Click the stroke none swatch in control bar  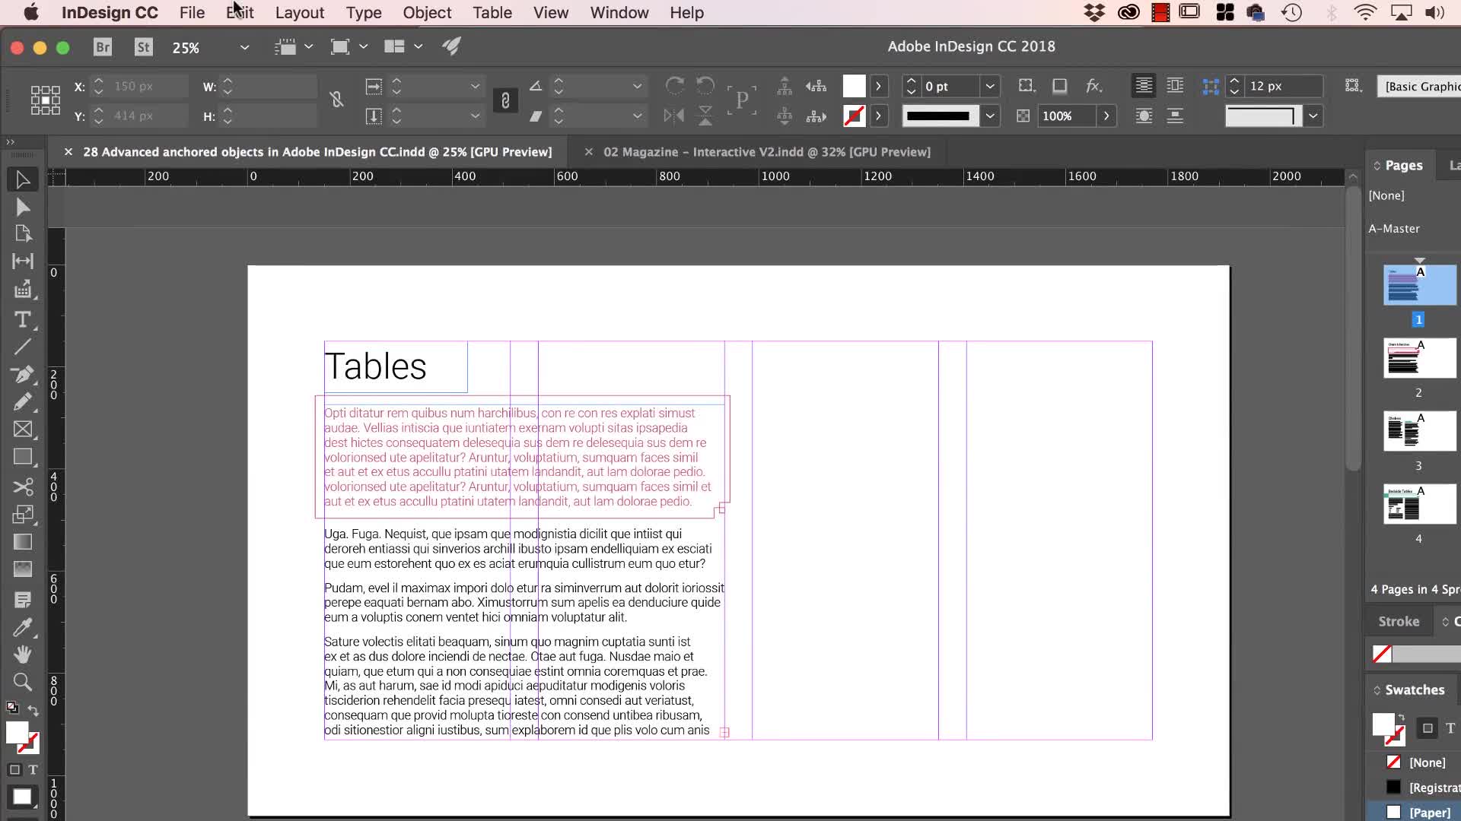pyautogui.click(x=854, y=116)
